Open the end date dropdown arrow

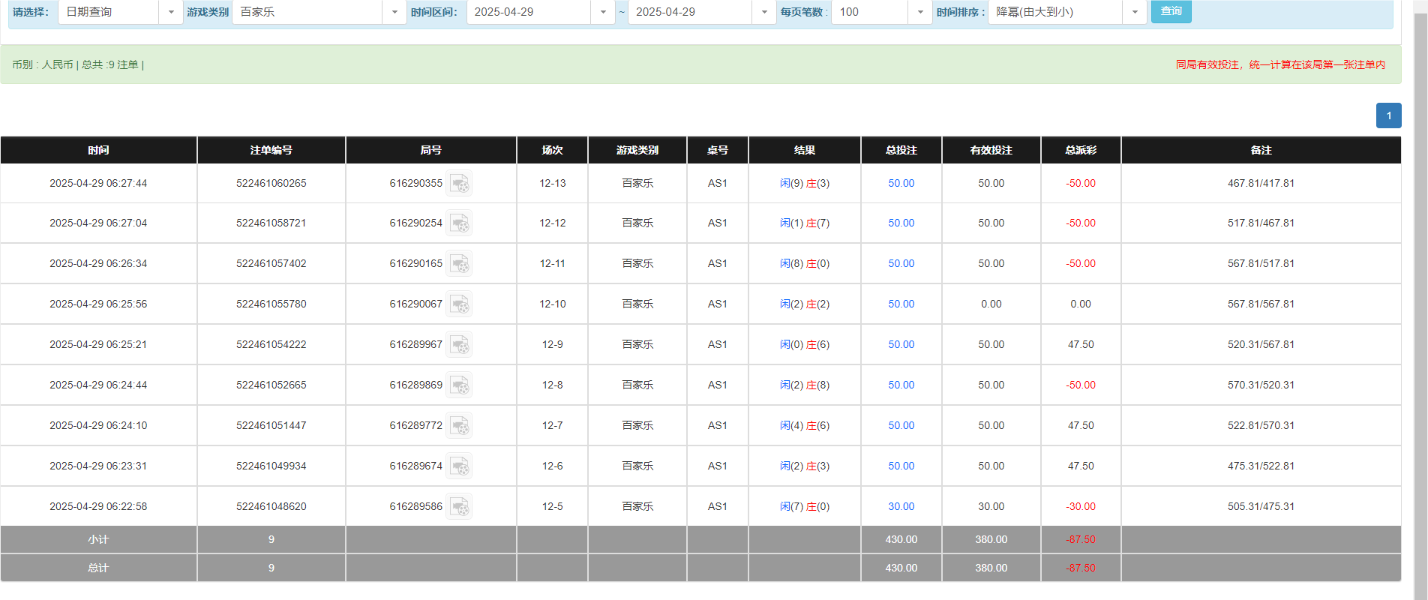[764, 12]
